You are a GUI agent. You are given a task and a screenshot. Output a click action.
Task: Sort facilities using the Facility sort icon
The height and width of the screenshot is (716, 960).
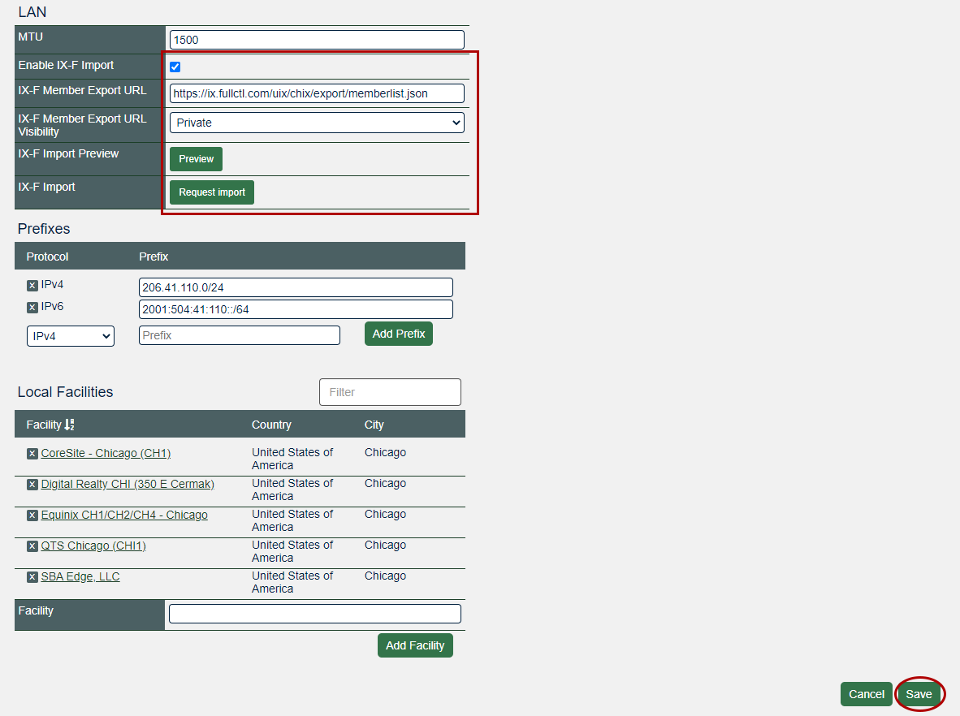point(69,425)
